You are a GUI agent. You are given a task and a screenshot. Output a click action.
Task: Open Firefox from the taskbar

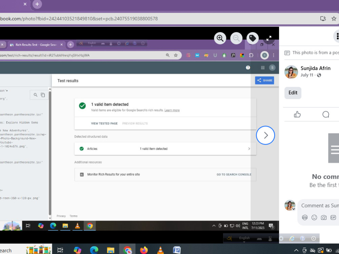point(144,250)
